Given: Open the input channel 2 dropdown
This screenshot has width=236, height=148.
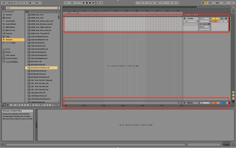Looking at the screenshot, I should 204,21.
